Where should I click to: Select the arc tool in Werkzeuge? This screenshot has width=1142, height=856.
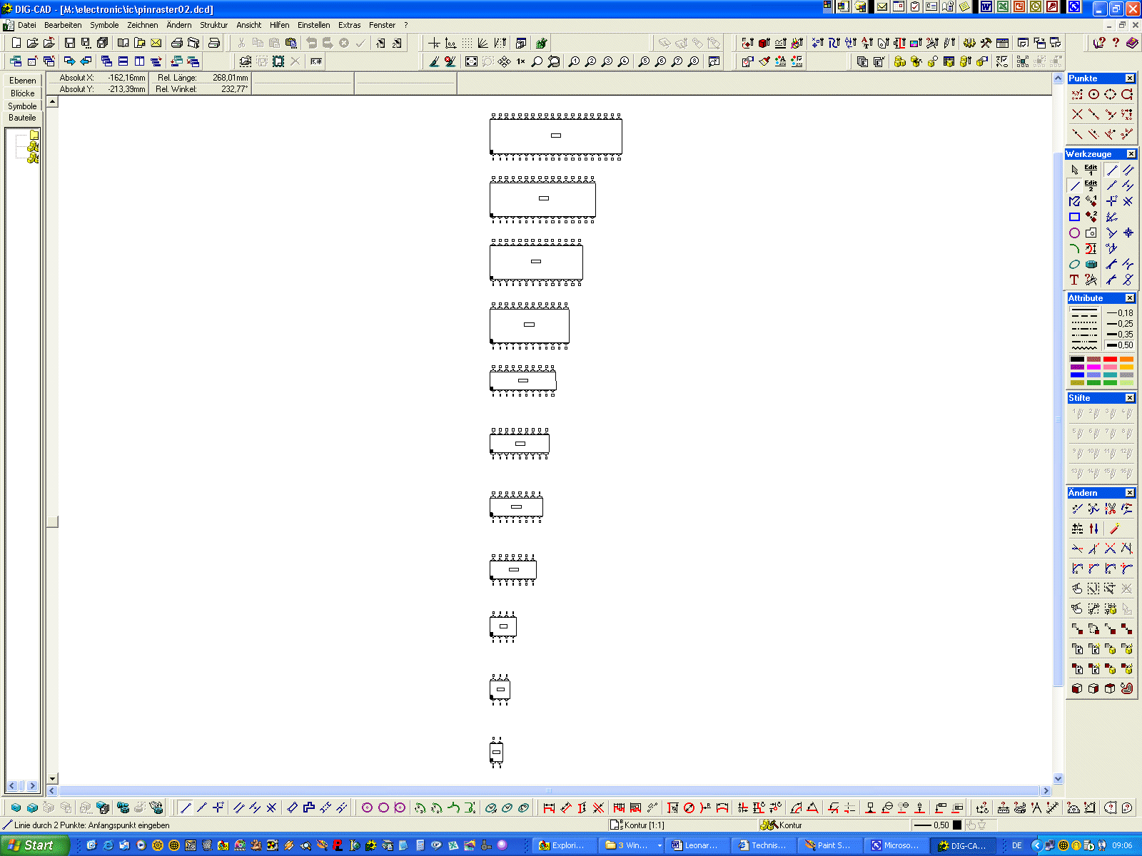click(x=1075, y=248)
